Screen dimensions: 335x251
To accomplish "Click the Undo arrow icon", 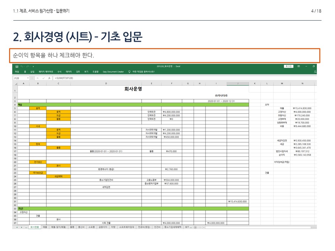I will [x=22, y=66].
